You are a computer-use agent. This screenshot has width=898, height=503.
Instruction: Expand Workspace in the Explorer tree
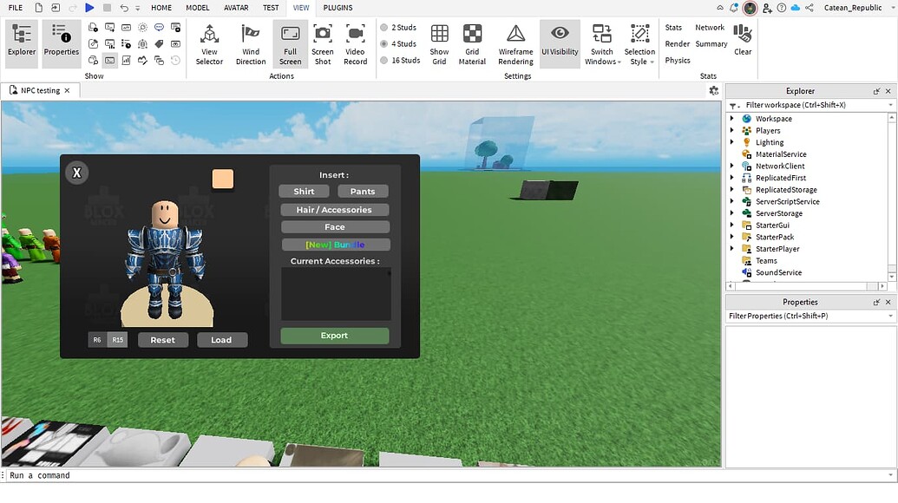click(732, 118)
